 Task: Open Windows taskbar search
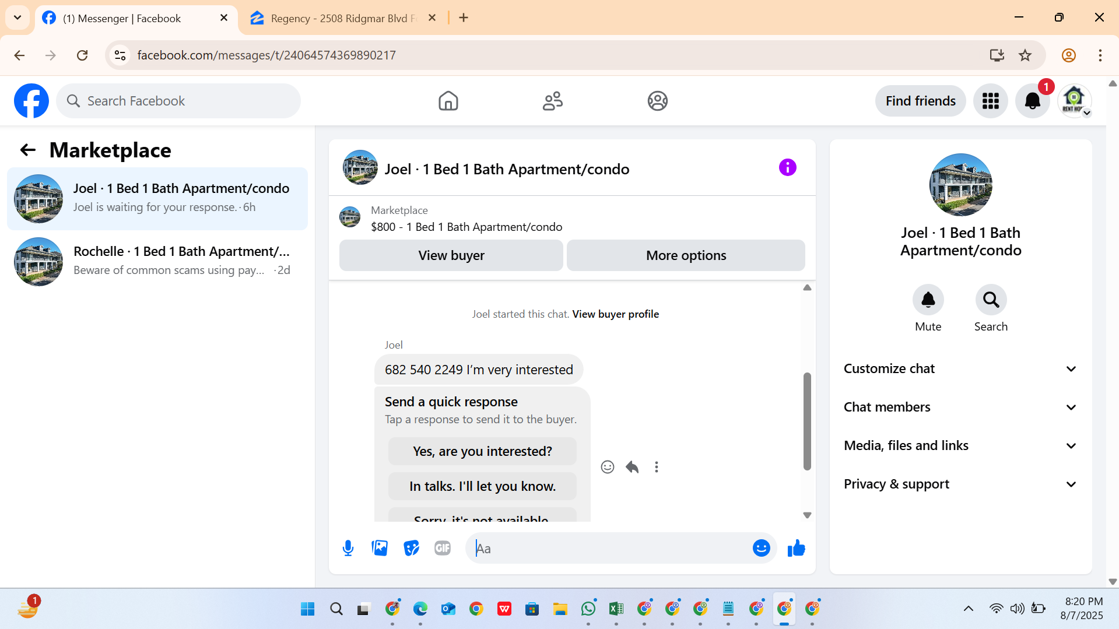[336, 609]
